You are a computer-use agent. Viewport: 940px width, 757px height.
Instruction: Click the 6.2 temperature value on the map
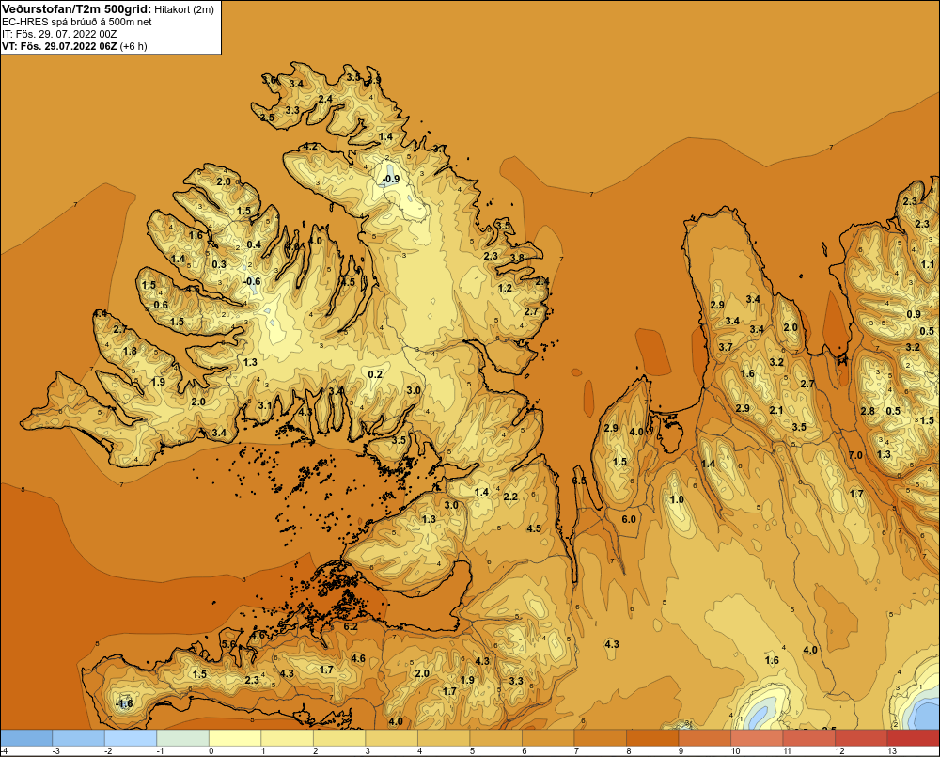(x=351, y=627)
